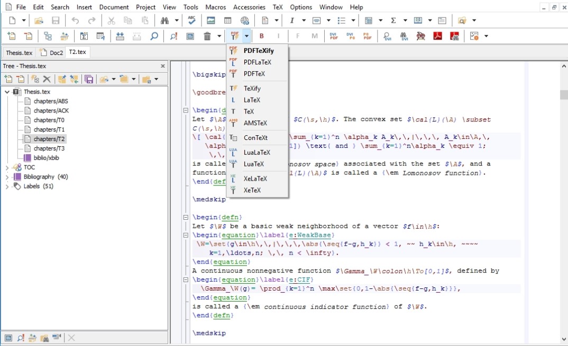
Task: Open chapters/T3 in the project tree
Action: (49, 148)
